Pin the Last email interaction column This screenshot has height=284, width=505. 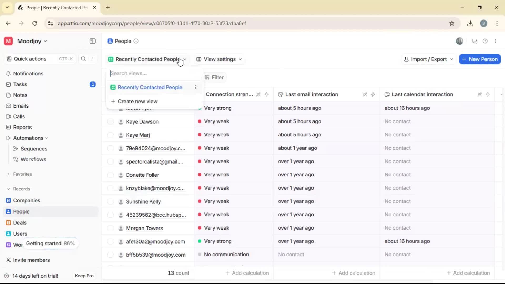365,94
